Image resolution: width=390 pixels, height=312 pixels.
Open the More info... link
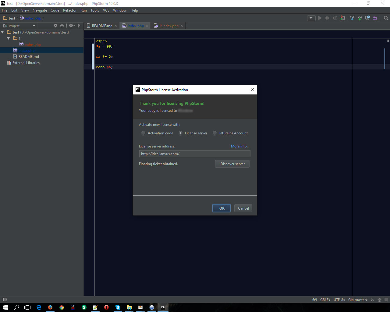tap(240, 146)
